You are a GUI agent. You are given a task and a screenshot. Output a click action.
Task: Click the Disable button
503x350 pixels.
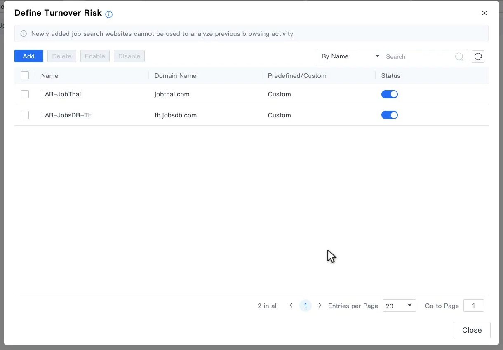[129, 56]
